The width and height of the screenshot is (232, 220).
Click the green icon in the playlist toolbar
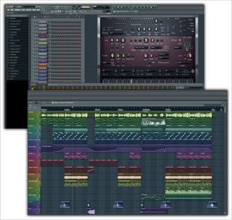pos(53,103)
